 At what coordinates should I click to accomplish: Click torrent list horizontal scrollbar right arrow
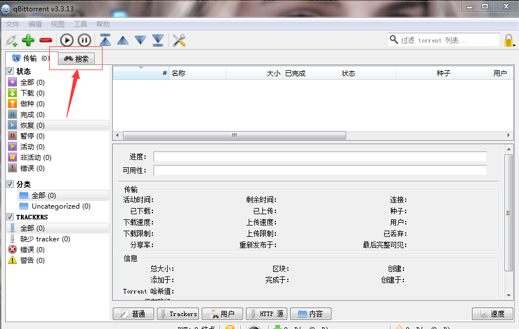click(x=508, y=136)
